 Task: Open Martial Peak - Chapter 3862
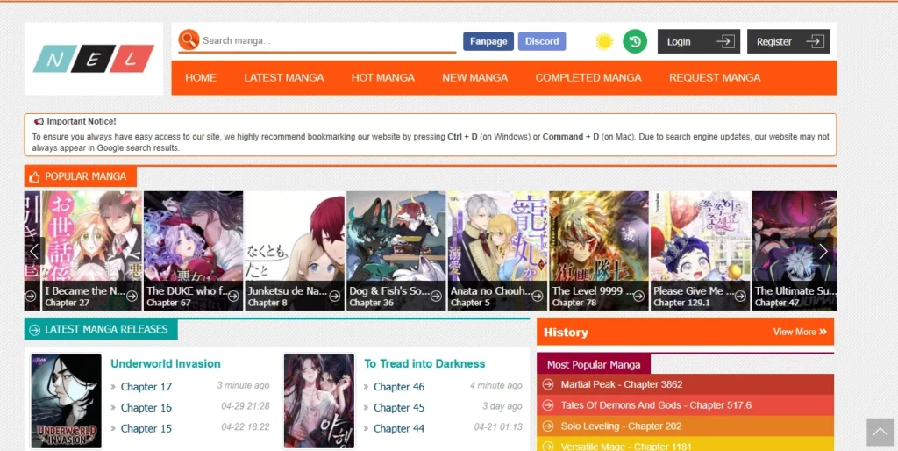click(x=622, y=384)
